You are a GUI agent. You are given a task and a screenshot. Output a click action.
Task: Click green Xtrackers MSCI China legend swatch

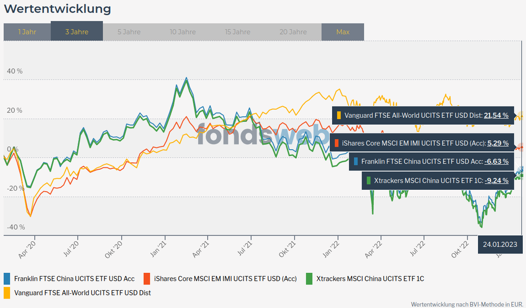pos(310,279)
